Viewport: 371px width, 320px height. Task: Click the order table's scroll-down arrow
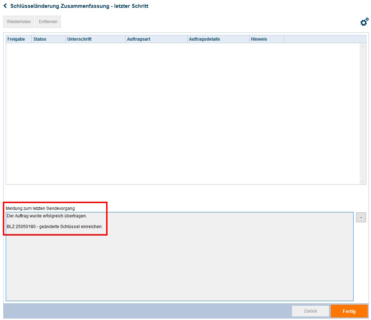click(363, 181)
